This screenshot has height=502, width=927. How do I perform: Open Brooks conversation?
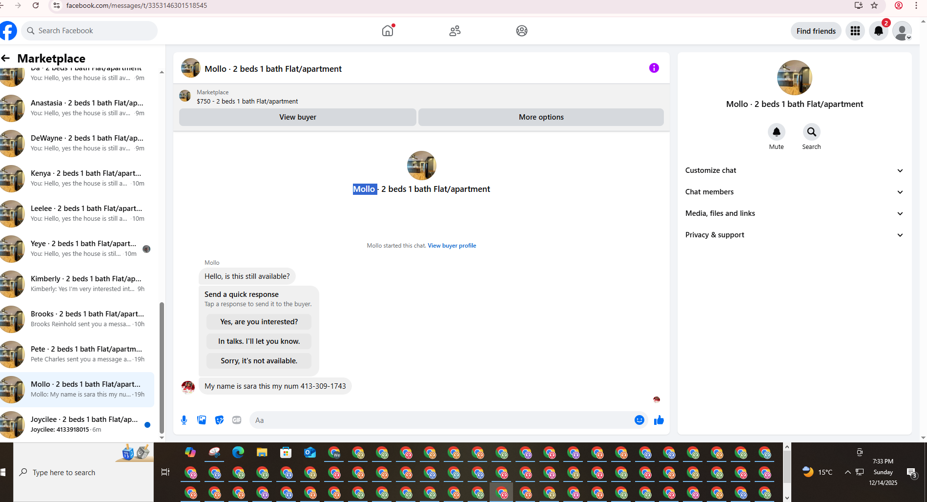tap(77, 319)
